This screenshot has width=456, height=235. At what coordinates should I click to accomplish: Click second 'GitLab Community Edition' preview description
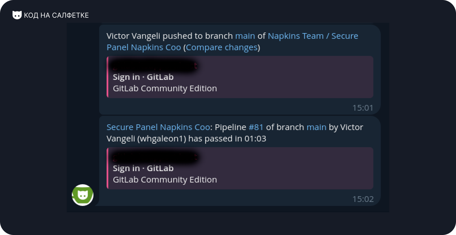click(165, 180)
